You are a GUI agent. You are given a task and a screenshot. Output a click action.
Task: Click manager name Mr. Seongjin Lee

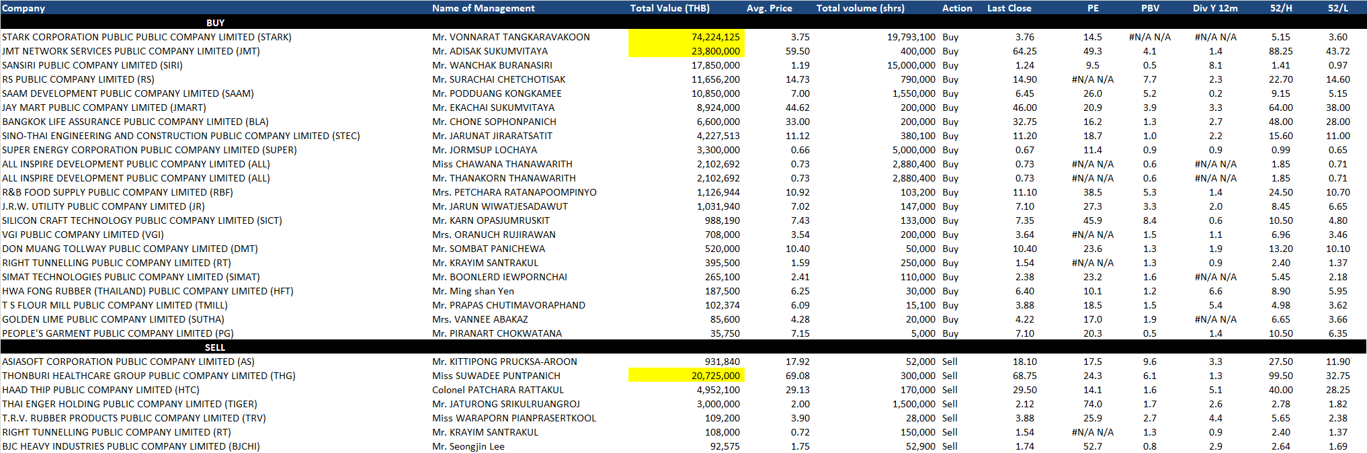(x=468, y=446)
